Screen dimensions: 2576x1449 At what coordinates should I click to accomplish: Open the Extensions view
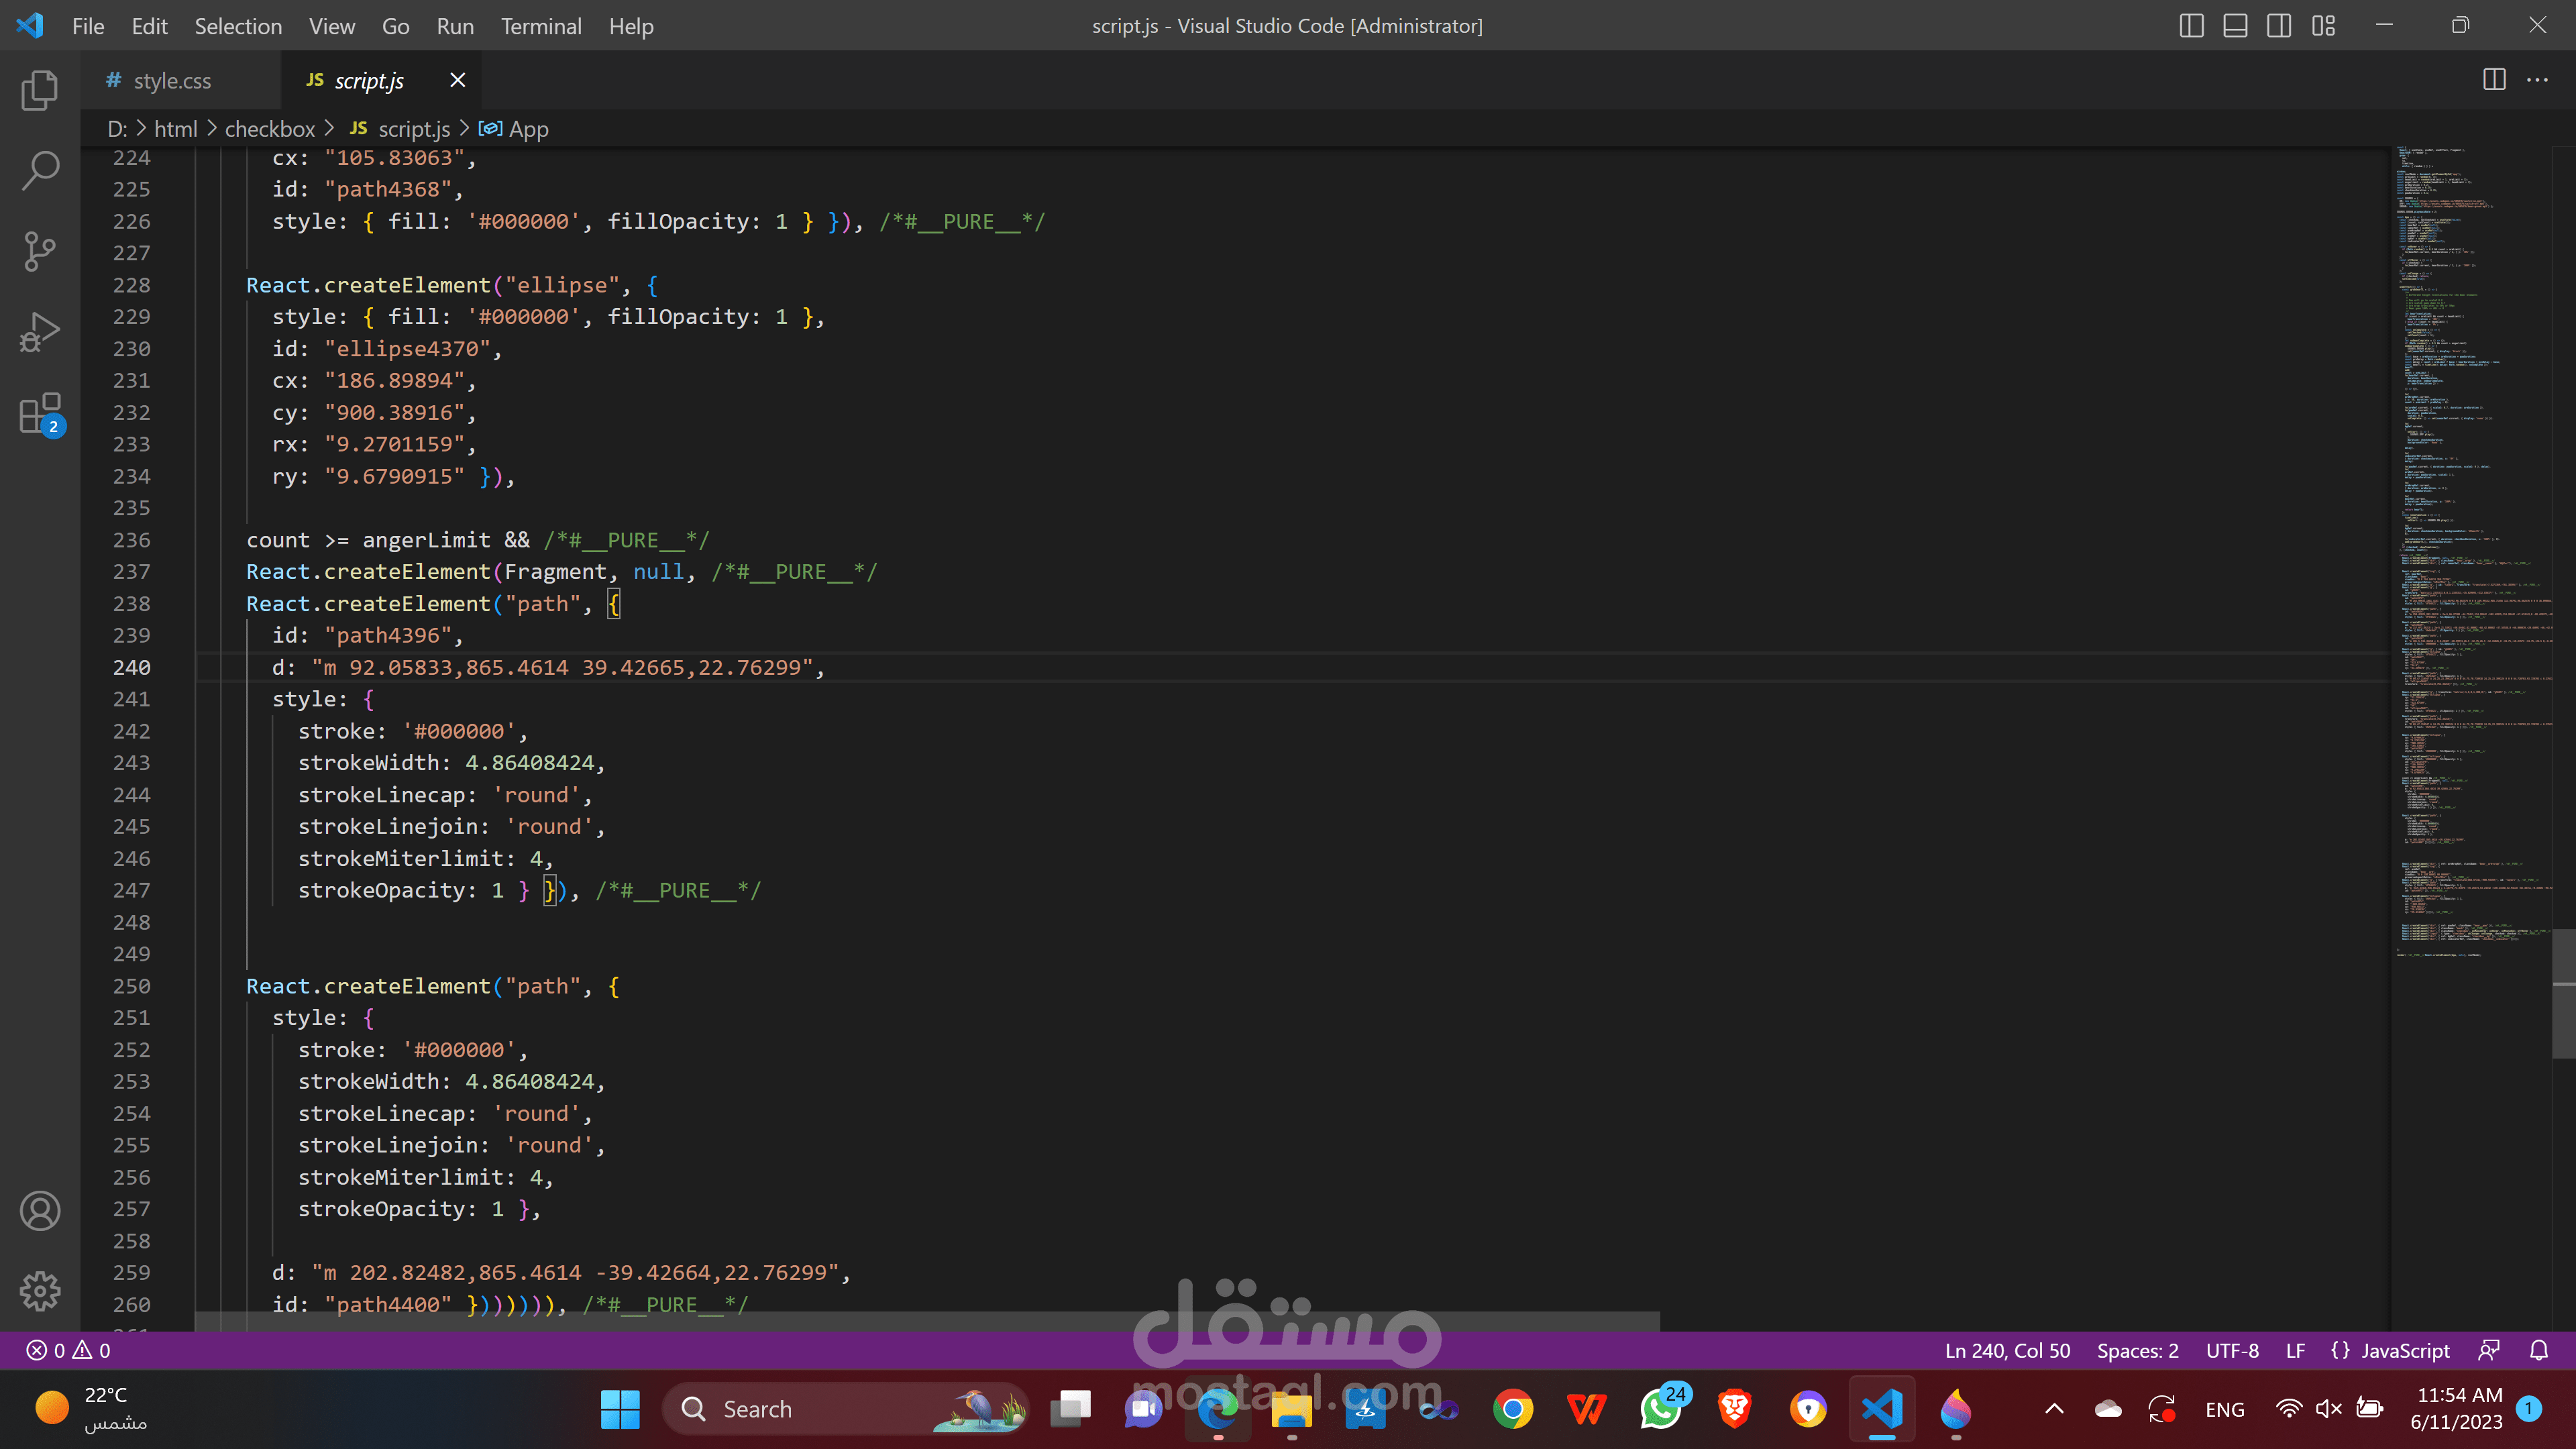[39, 413]
